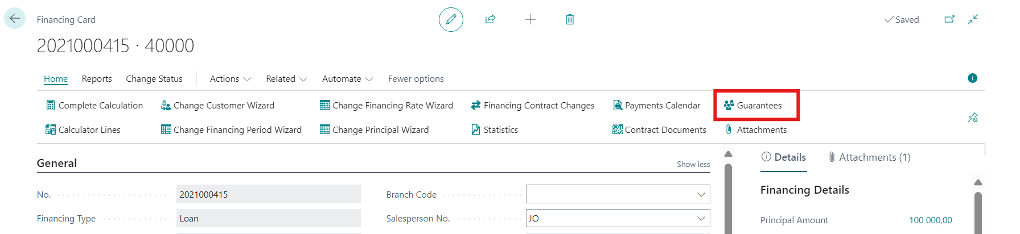Open Guarantees action
The height and width of the screenshot is (234, 1020).
pos(756,106)
